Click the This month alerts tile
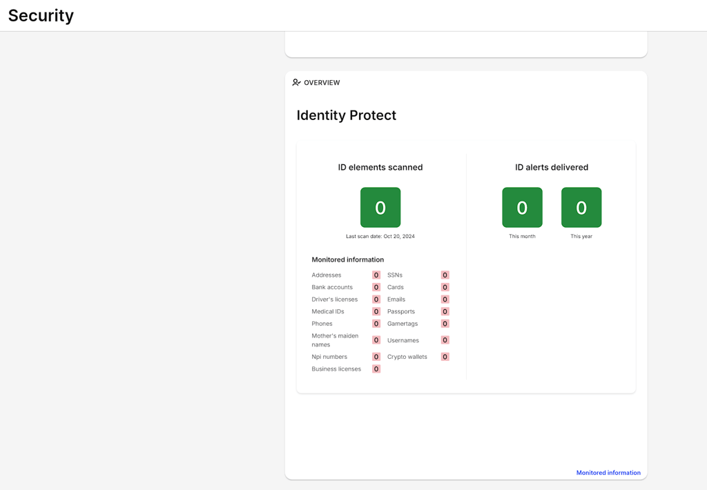This screenshot has height=490, width=707. click(x=522, y=207)
